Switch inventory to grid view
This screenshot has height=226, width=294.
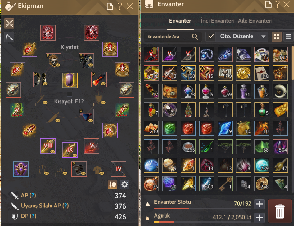point(277,37)
